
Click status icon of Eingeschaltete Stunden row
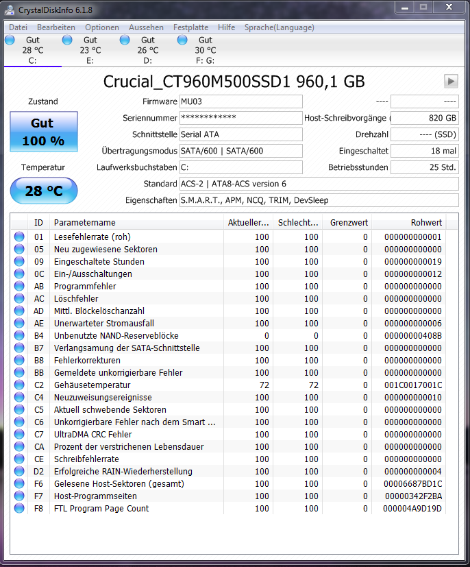click(x=19, y=261)
